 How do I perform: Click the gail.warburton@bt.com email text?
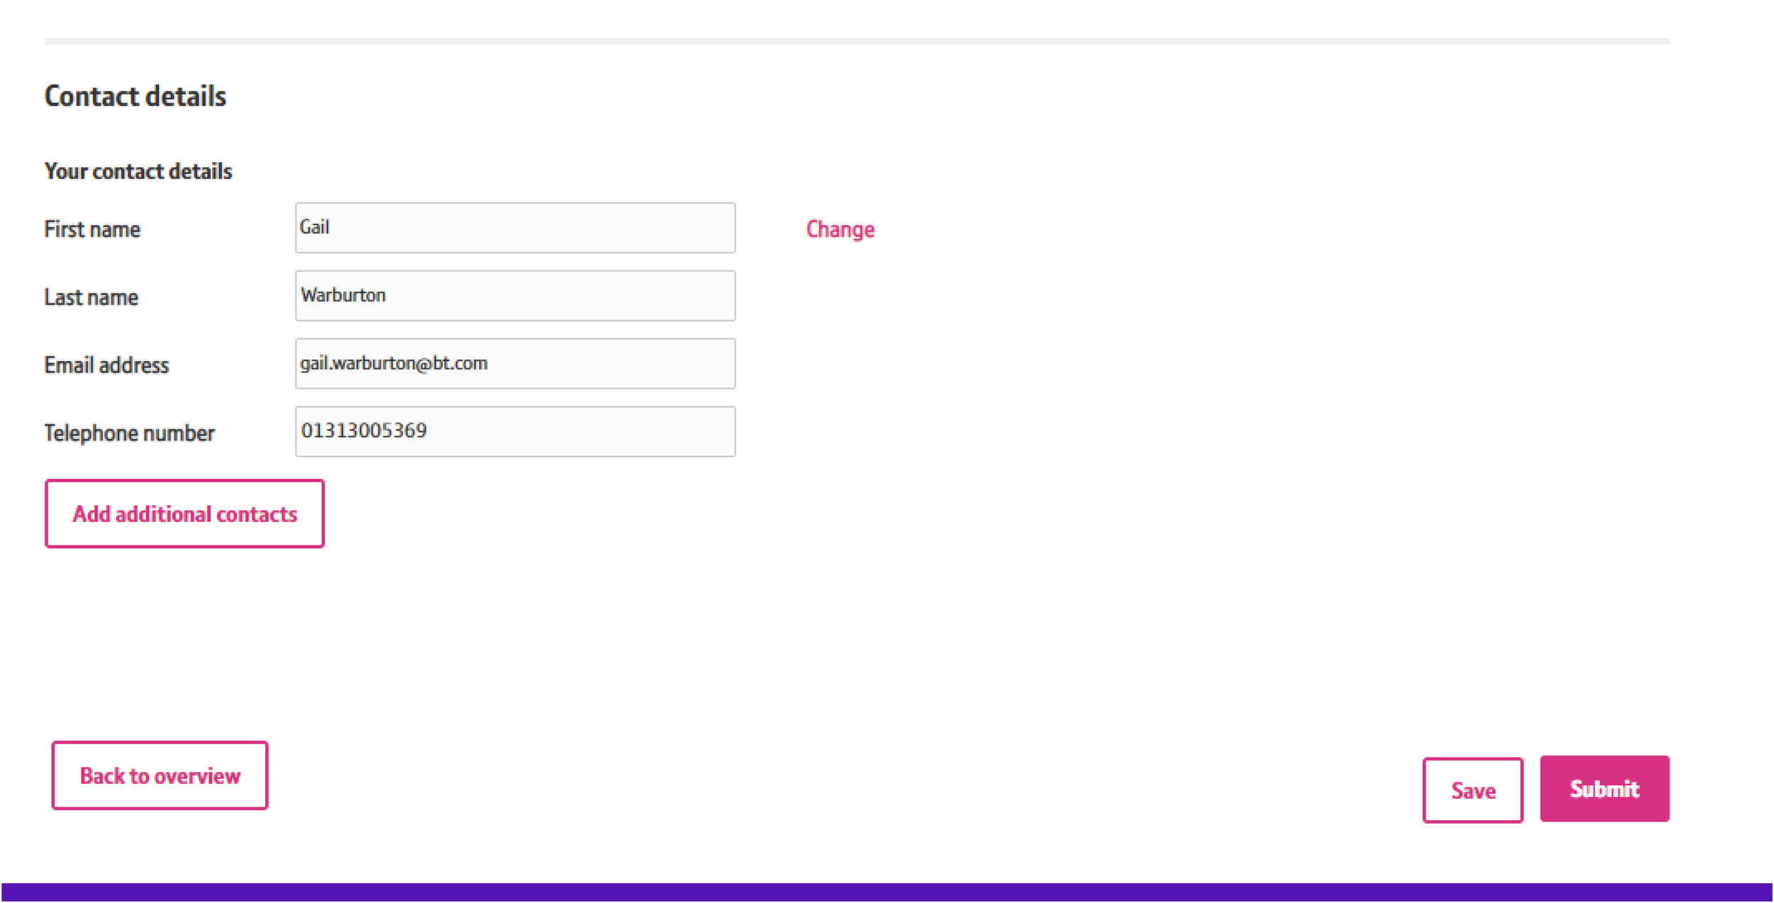394,363
